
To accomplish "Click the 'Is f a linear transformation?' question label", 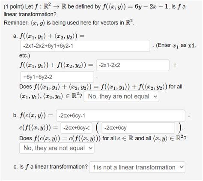I will [x=54, y=167].
